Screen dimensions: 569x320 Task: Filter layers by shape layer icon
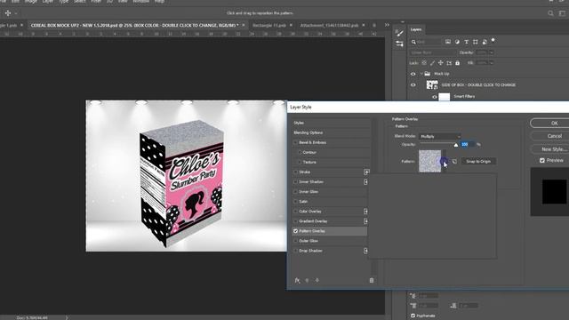click(x=476, y=42)
